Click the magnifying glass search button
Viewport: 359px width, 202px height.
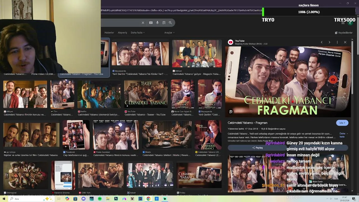[x=170, y=23]
